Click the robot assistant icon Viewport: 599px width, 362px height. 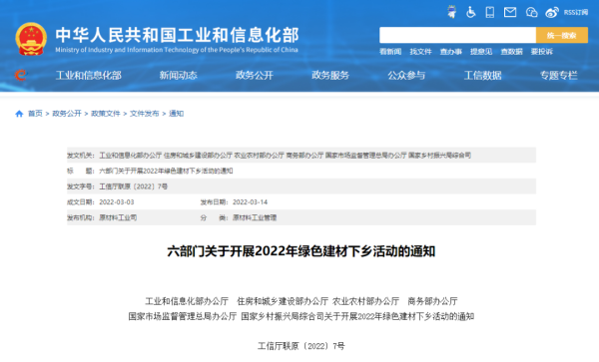tap(452, 12)
